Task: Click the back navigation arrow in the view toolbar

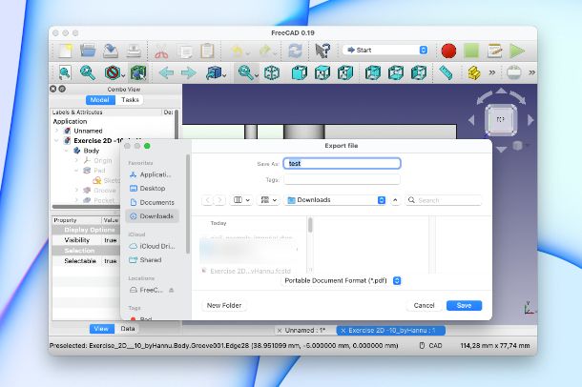Action: [166, 72]
